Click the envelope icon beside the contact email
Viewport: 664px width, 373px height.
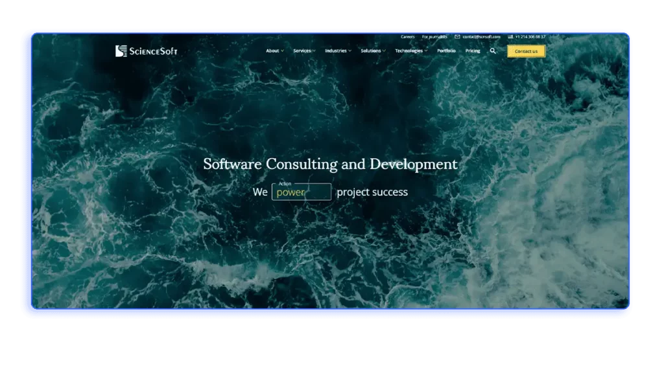(x=456, y=37)
